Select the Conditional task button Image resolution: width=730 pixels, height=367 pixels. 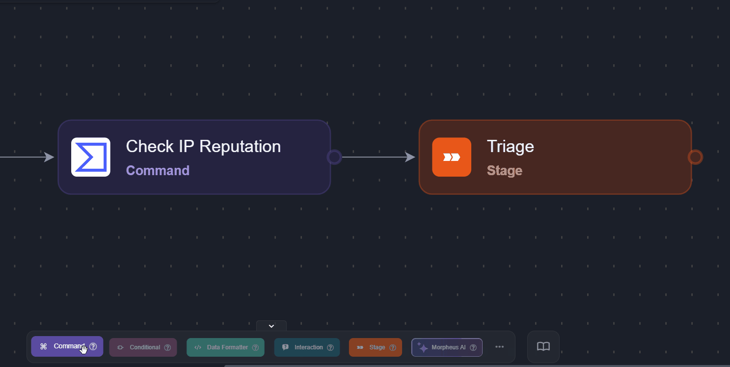pyautogui.click(x=140, y=347)
